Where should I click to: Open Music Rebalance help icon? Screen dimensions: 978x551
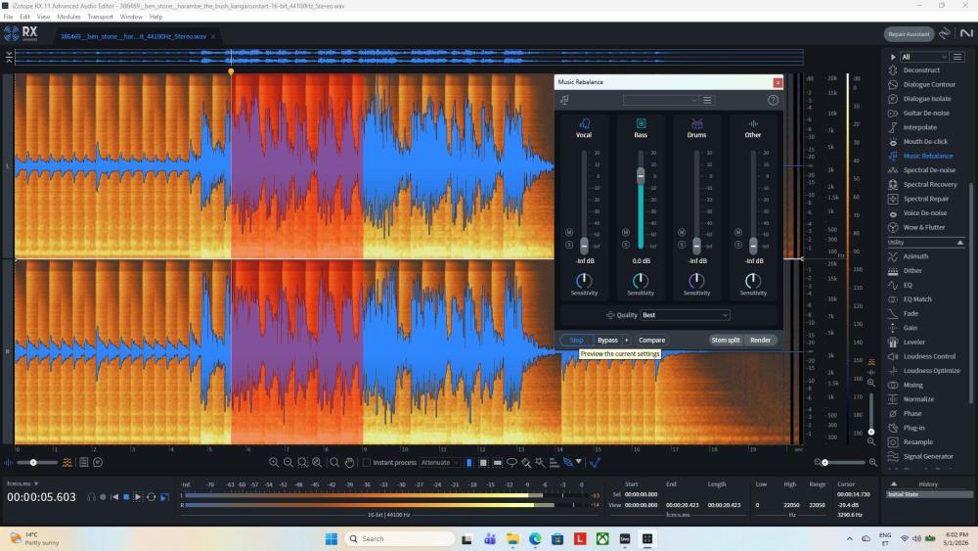click(x=773, y=100)
